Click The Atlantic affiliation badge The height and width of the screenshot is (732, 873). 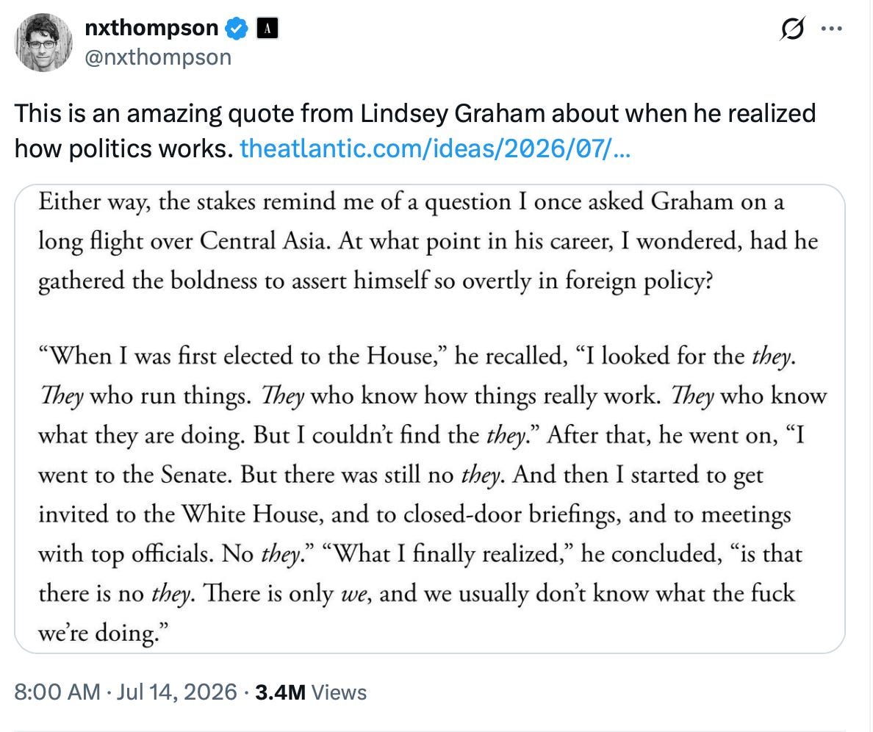click(x=267, y=29)
